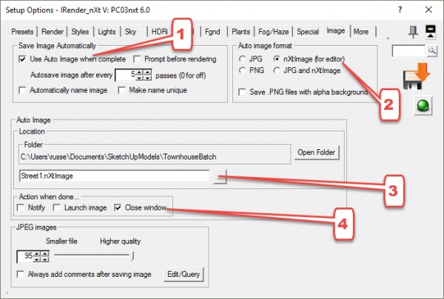
Task: Check Always add comments after saving image
Action: (x=21, y=274)
